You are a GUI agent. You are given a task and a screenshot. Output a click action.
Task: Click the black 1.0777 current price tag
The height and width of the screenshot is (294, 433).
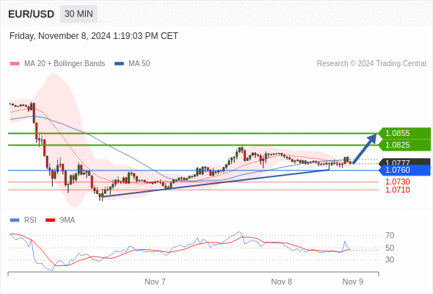pyautogui.click(x=404, y=162)
